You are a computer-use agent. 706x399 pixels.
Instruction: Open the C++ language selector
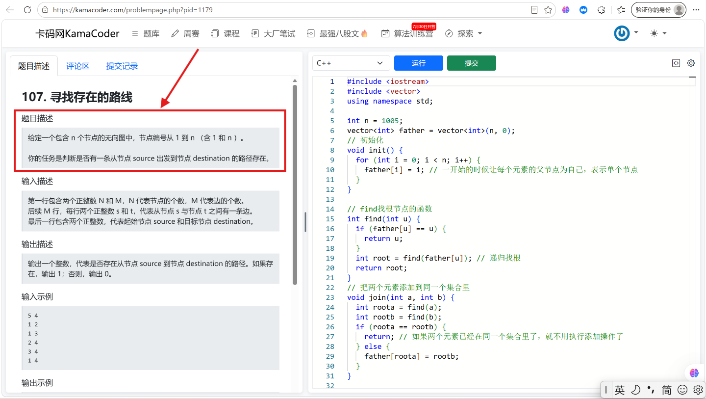351,63
